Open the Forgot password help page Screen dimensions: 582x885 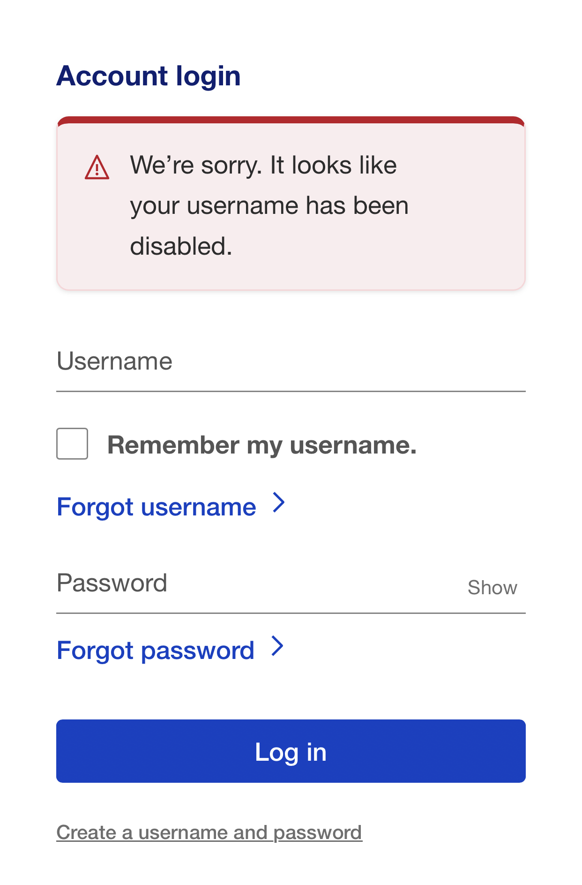[155, 650]
